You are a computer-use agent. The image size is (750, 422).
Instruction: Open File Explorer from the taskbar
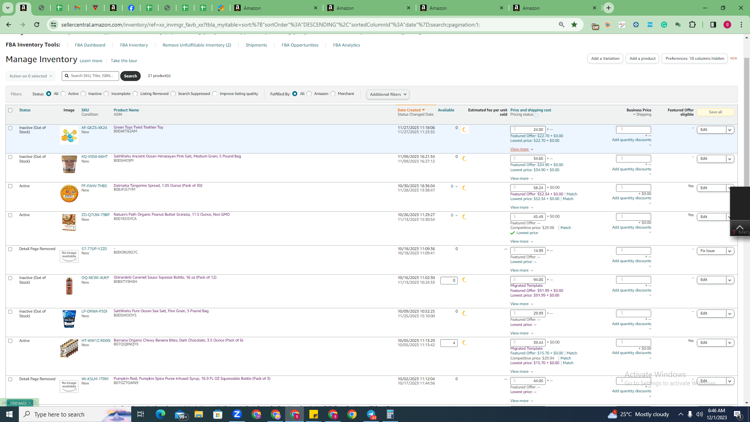click(199, 414)
